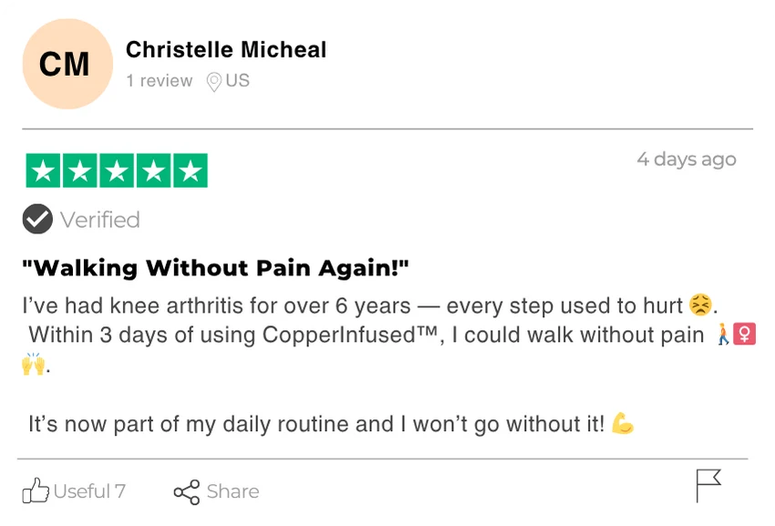Click the raised hands emoji
The height and width of the screenshot is (526, 775).
pyautogui.click(x=33, y=365)
